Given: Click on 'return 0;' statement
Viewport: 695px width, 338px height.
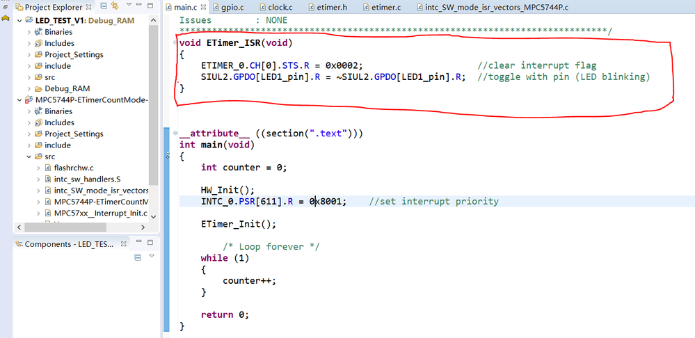Looking at the screenshot, I should click(225, 315).
